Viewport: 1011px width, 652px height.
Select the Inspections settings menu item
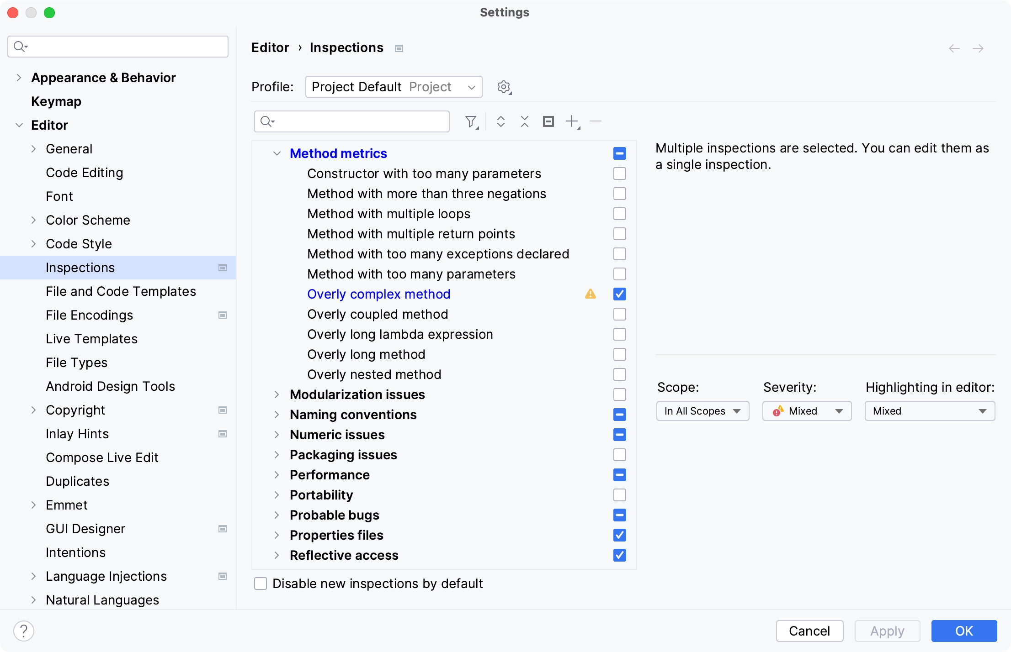coord(80,267)
